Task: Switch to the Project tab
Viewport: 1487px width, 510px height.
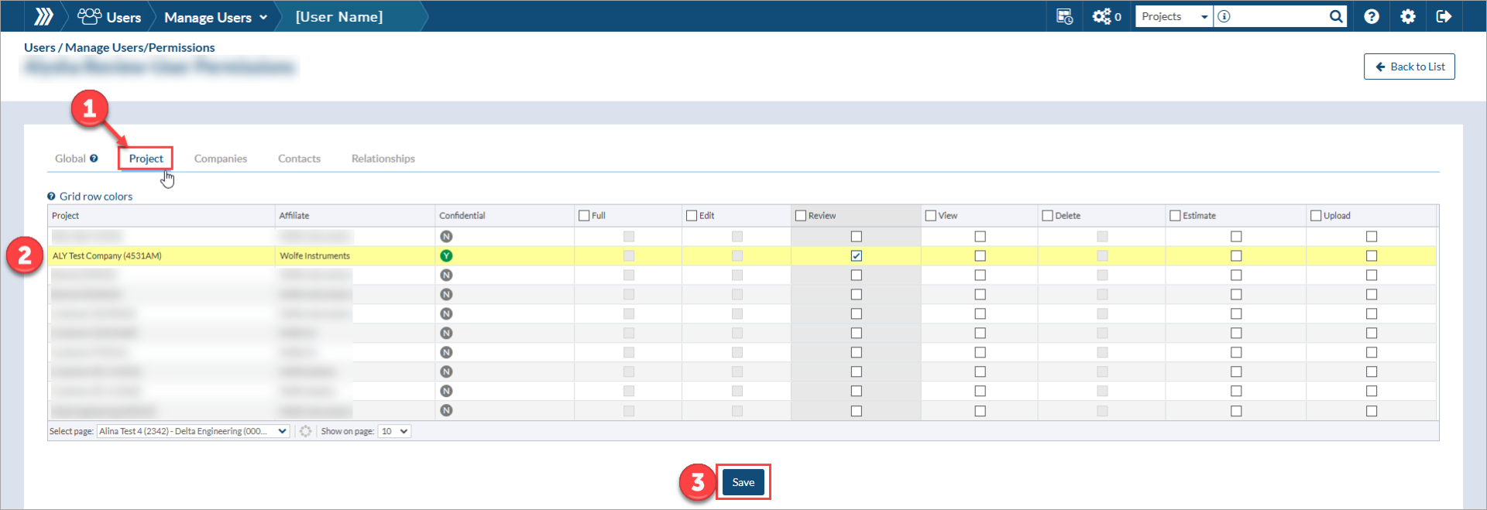Action: pyautogui.click(x=146, y=159)
